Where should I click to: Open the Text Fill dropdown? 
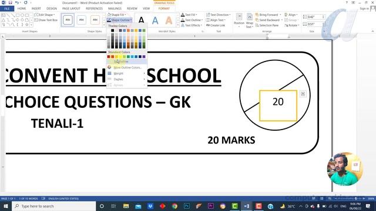(189, 15)
